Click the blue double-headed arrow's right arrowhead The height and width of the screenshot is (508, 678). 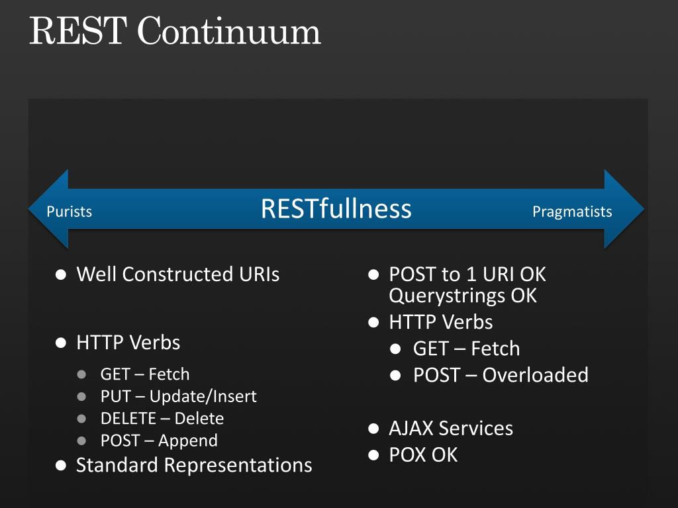coord(624,208)
